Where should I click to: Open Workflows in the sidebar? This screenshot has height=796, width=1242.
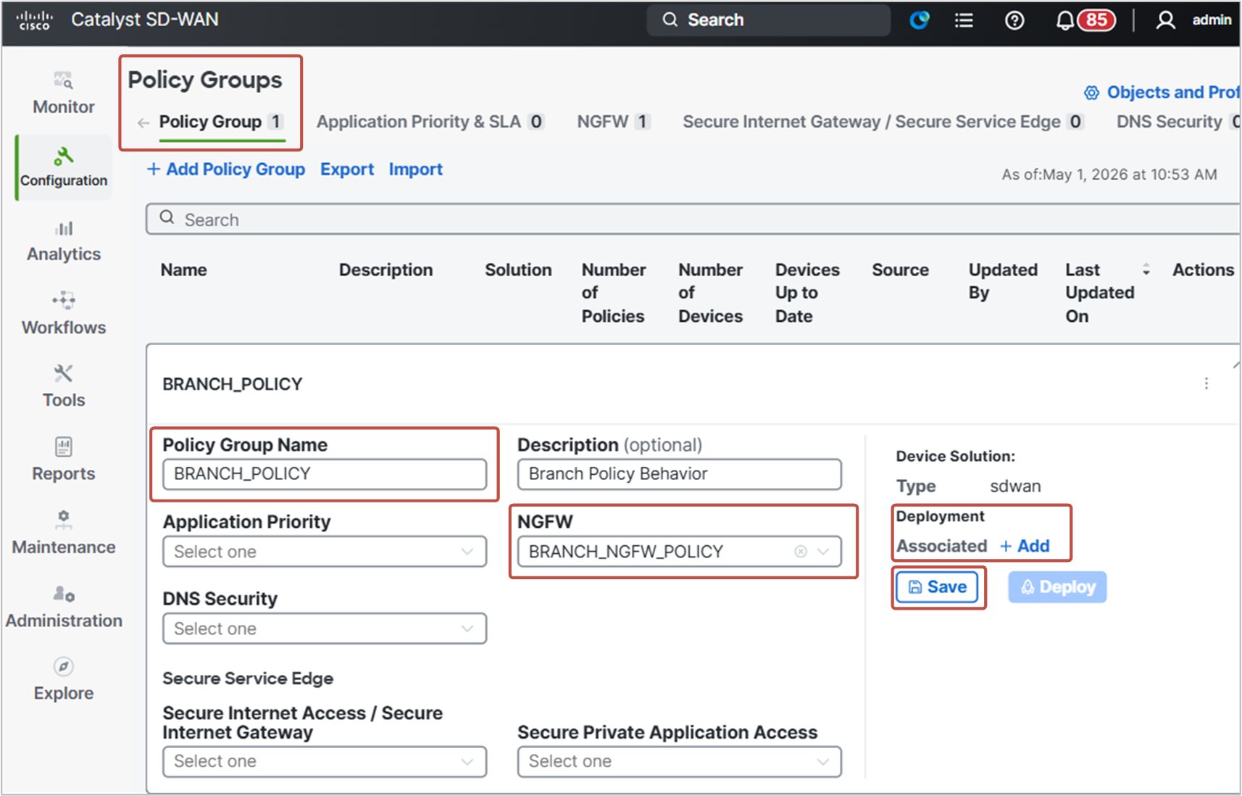tap(64, 315)
